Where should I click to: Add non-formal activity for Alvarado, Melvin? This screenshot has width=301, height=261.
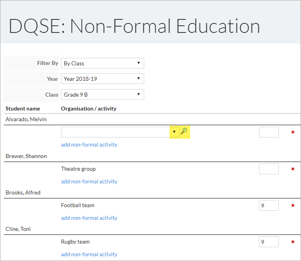pyautogui.click(x=89, y=145)
